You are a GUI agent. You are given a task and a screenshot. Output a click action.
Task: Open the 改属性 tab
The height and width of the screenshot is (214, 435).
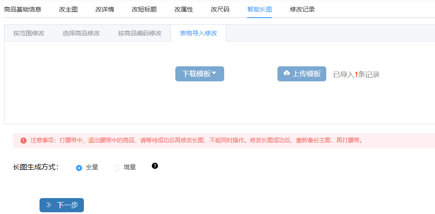(184, 9)
